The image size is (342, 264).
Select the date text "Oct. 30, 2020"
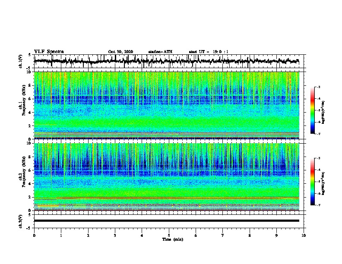coord(120,52)
